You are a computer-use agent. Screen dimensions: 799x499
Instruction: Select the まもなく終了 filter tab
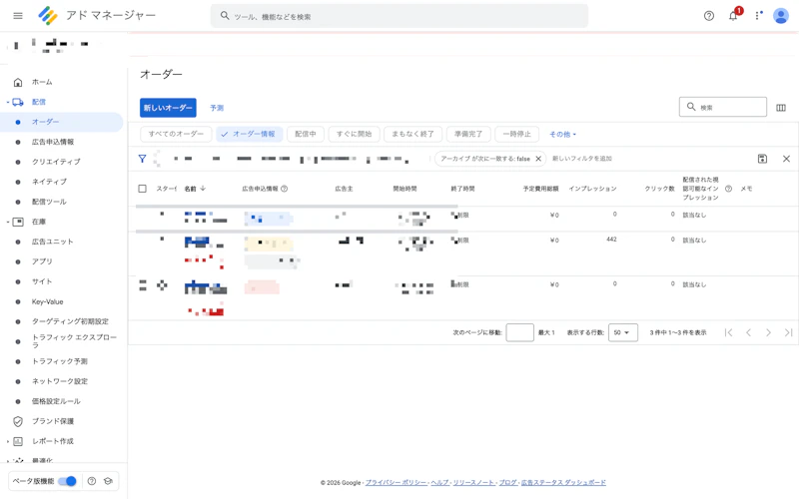pyautogui.click(x=412, y=134)
